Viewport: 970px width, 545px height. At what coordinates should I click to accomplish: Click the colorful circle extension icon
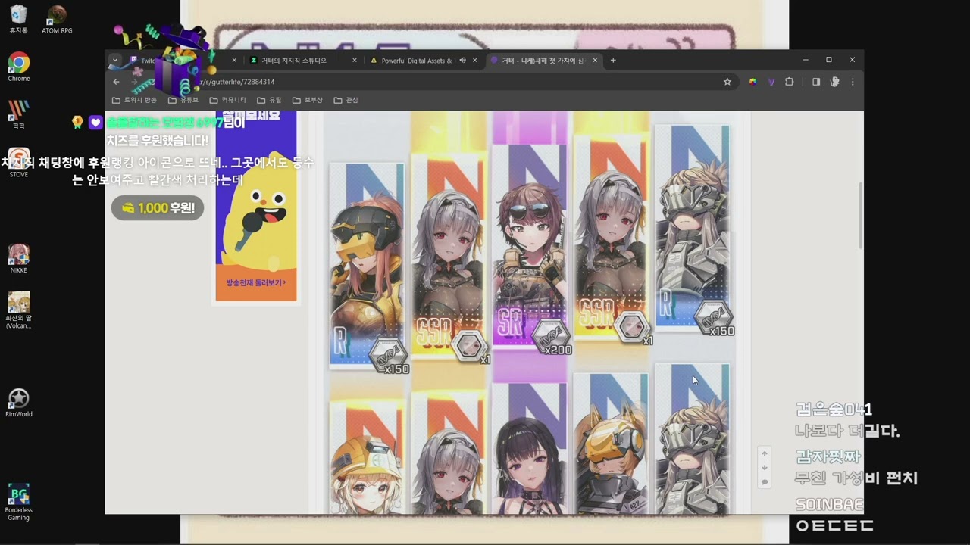click(x=753, y=82)
